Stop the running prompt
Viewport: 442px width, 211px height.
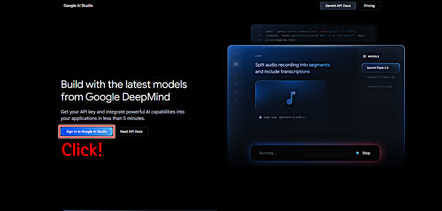pyautogui.click(x=366, y=153)
